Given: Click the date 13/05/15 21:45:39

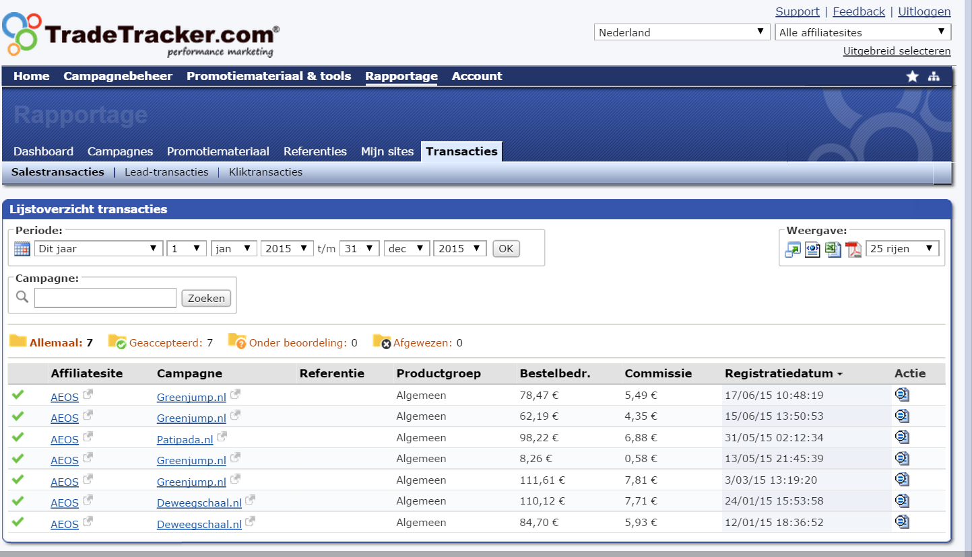Looking at the screenshot, I should coord(774,459).
